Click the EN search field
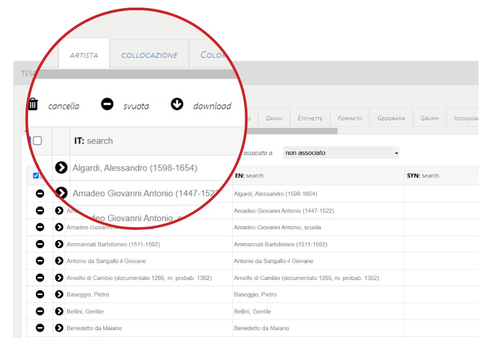The height and width of the screenshot is (344, 487). click(x=317, y=176)
